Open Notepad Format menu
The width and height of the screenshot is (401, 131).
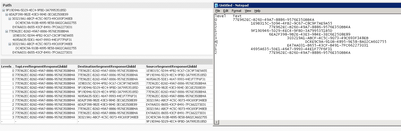pyautogui.click(x=237, y=11)
